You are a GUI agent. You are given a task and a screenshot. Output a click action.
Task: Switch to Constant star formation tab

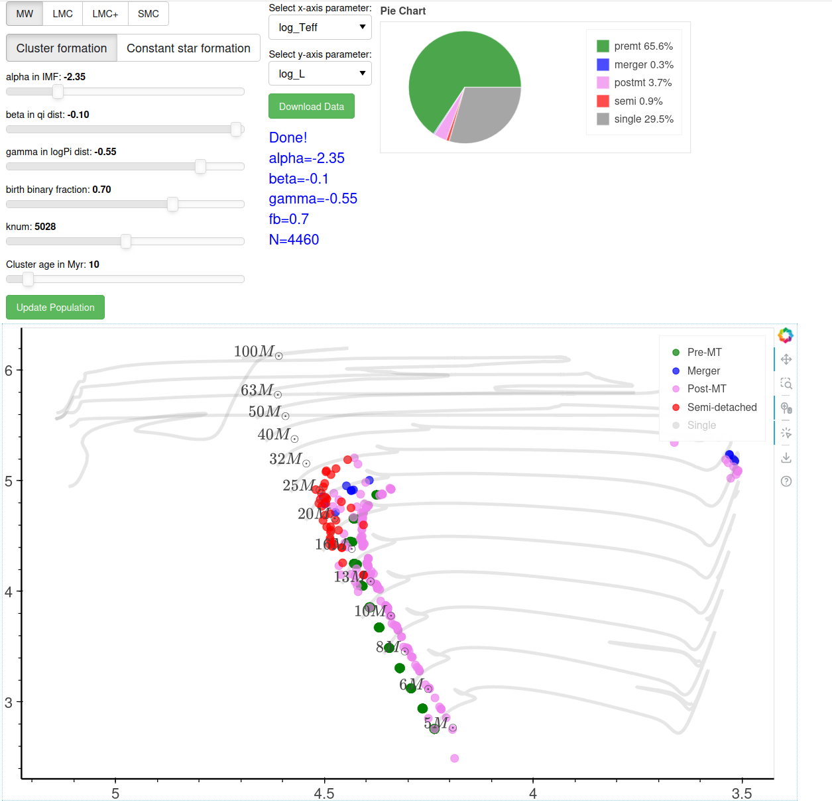point(188,48)
